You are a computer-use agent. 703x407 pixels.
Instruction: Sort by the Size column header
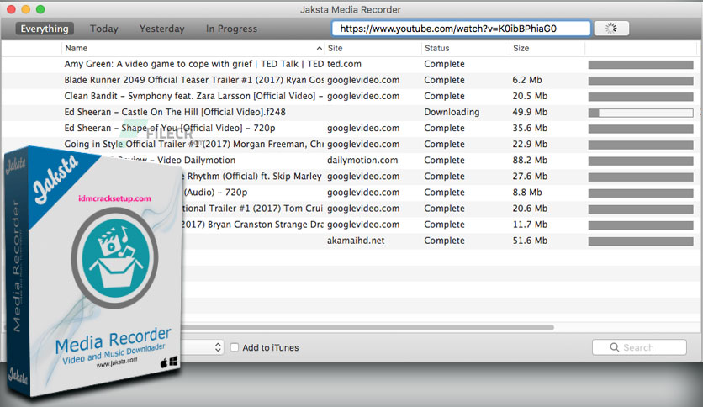tap(521, 48)
